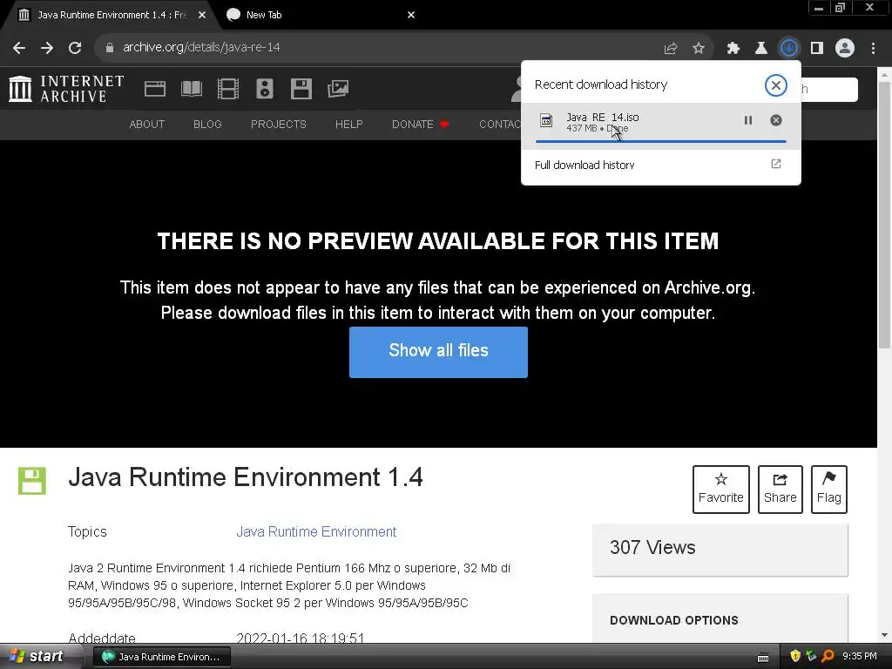Open the Audio speaker icon
Screen dimensions: 892x669
[265, 90]
